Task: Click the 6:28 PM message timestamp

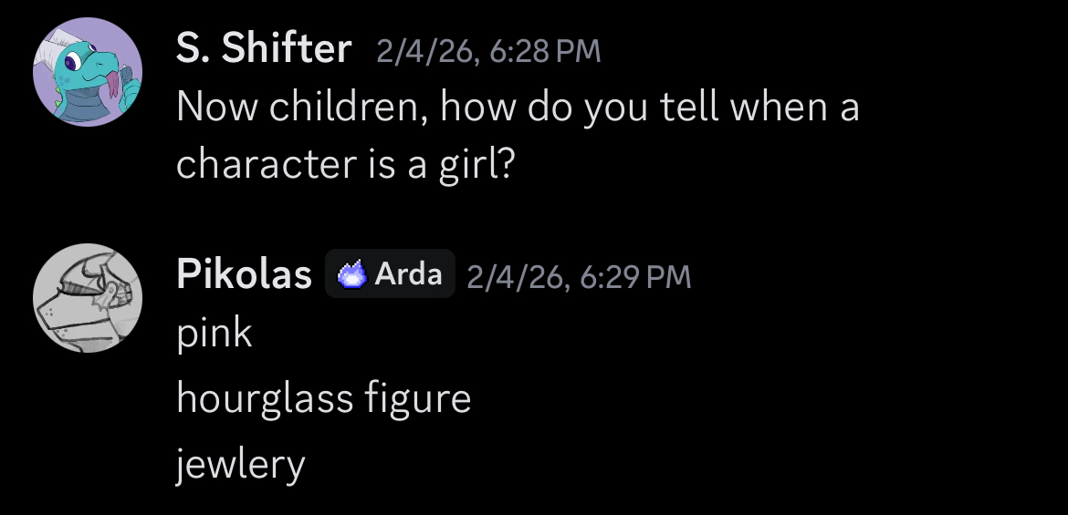Action: click(x=545, y=51)
